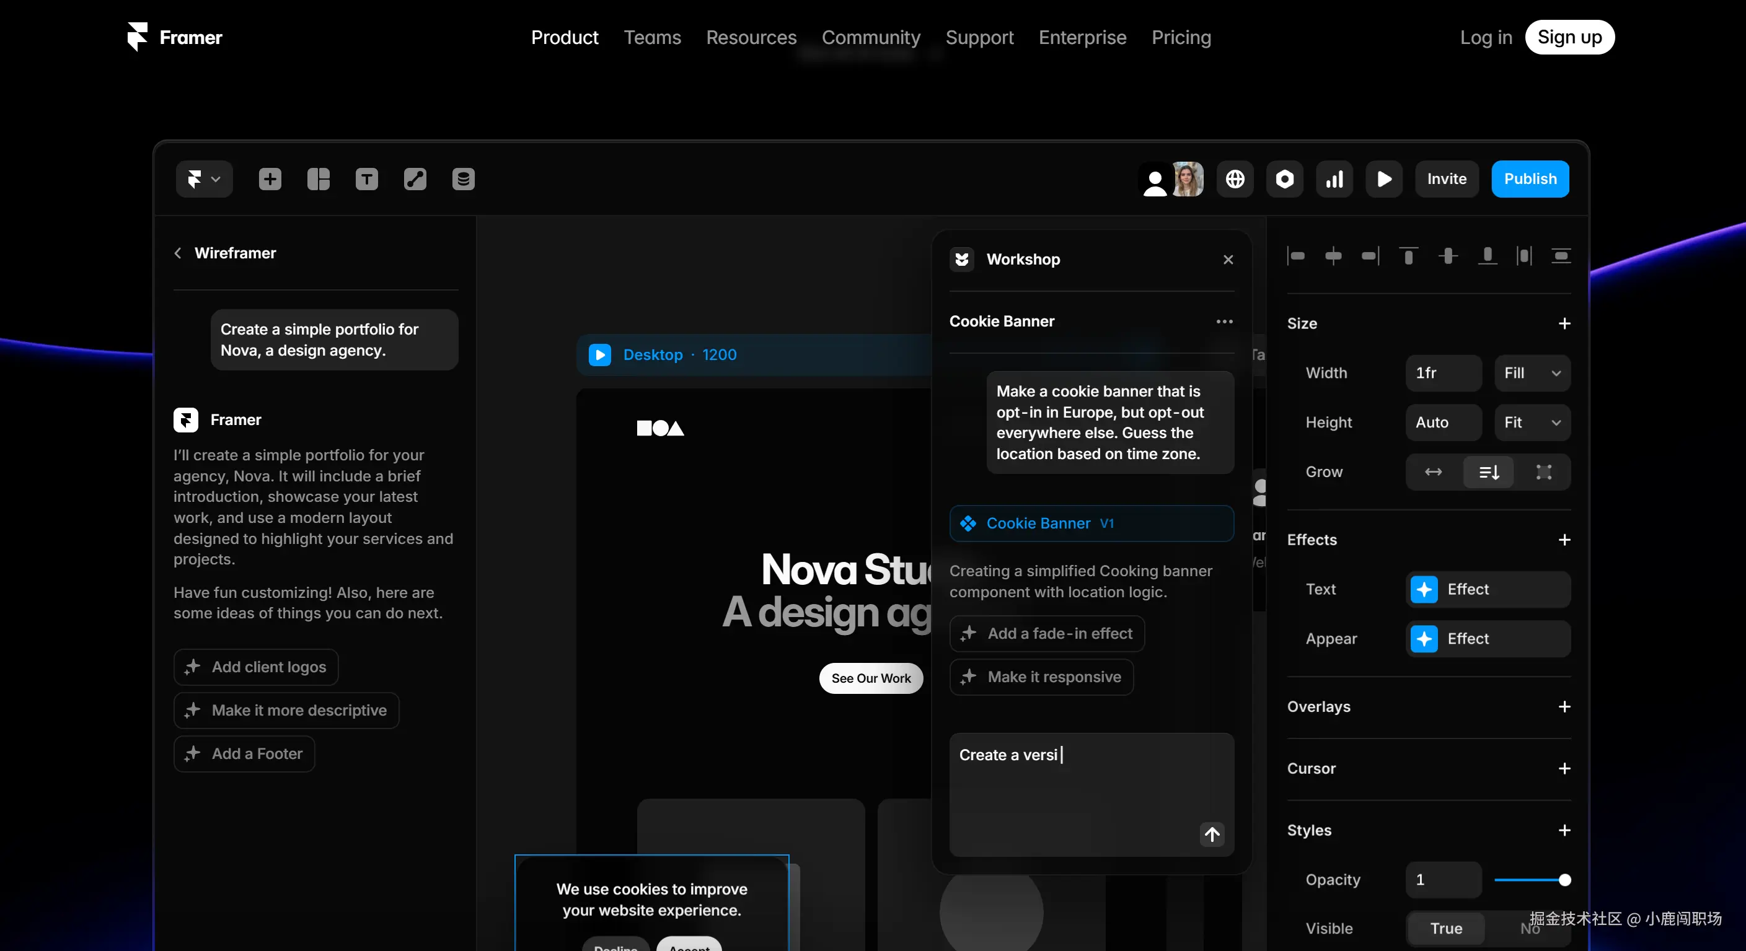Toggle horizontal grow arrows option

coord(1433,472)
